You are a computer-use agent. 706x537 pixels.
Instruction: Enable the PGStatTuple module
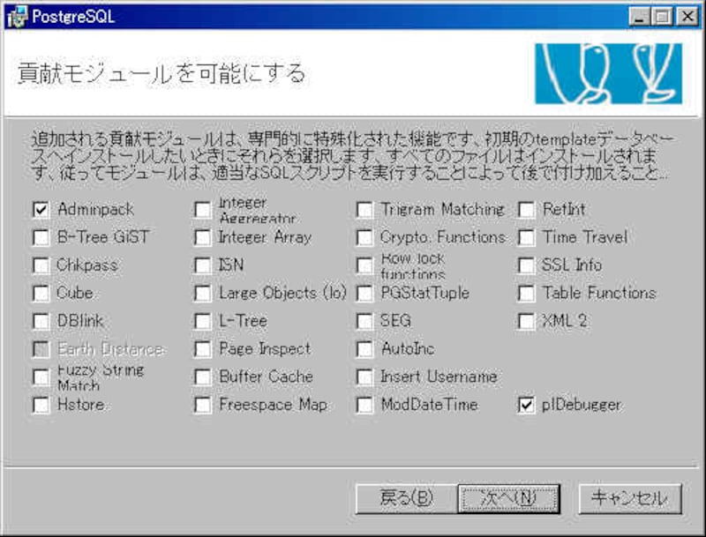[364, 294]
